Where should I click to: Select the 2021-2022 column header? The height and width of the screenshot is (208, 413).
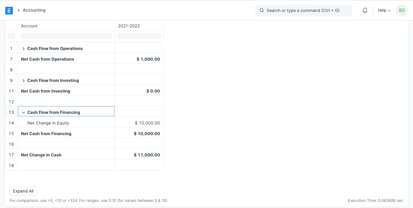[x=129, y=26]
